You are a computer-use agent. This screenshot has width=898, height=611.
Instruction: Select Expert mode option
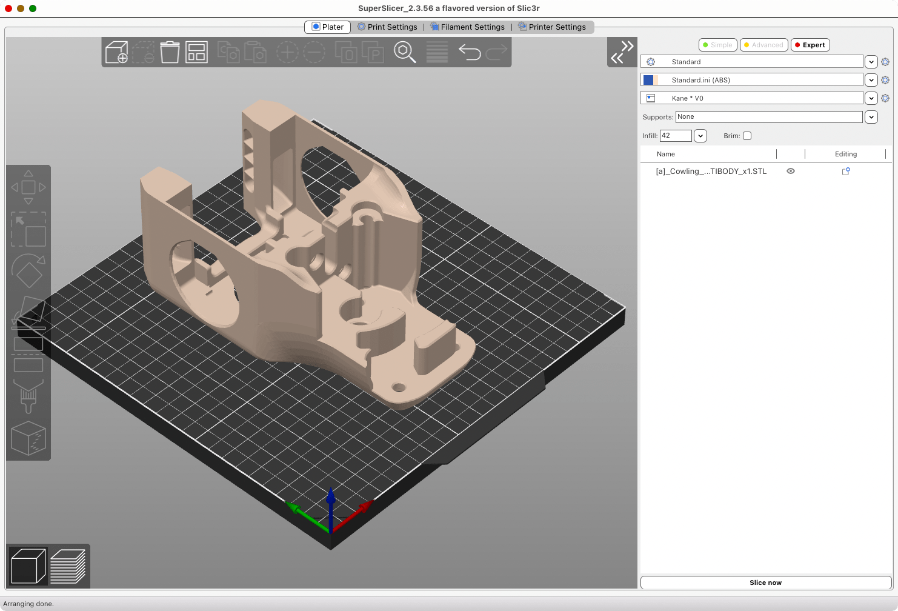pos(810,45)
